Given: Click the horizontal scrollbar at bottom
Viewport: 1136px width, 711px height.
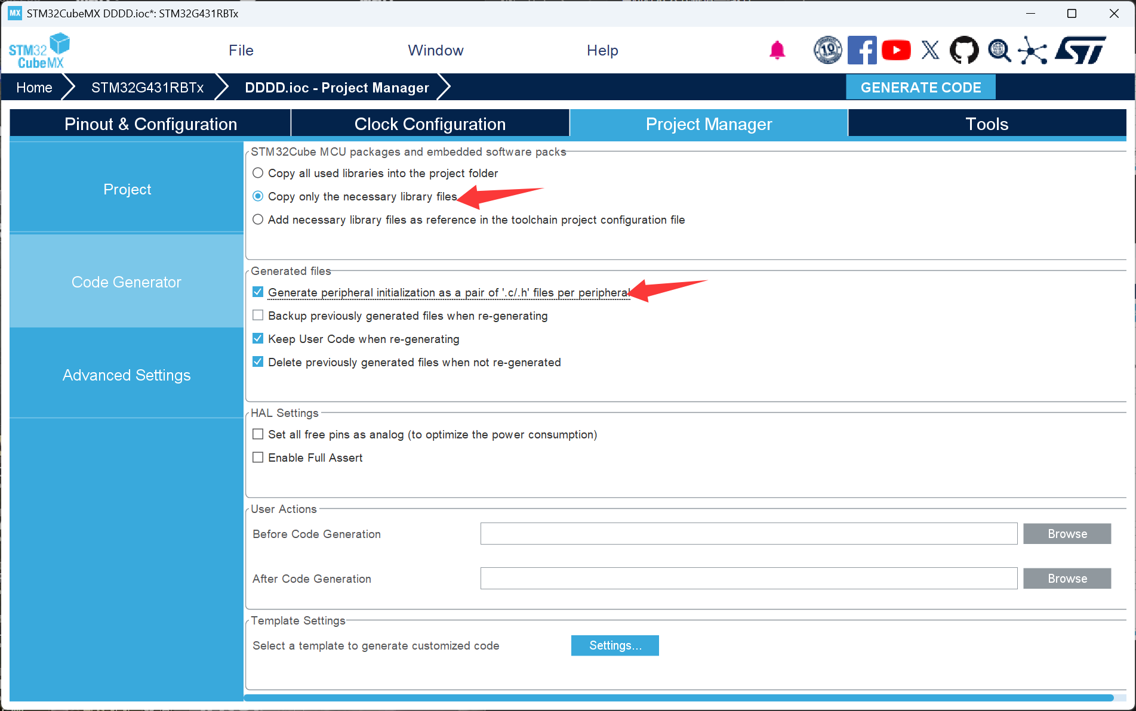Looking at the screenshot, I should 679,698.
